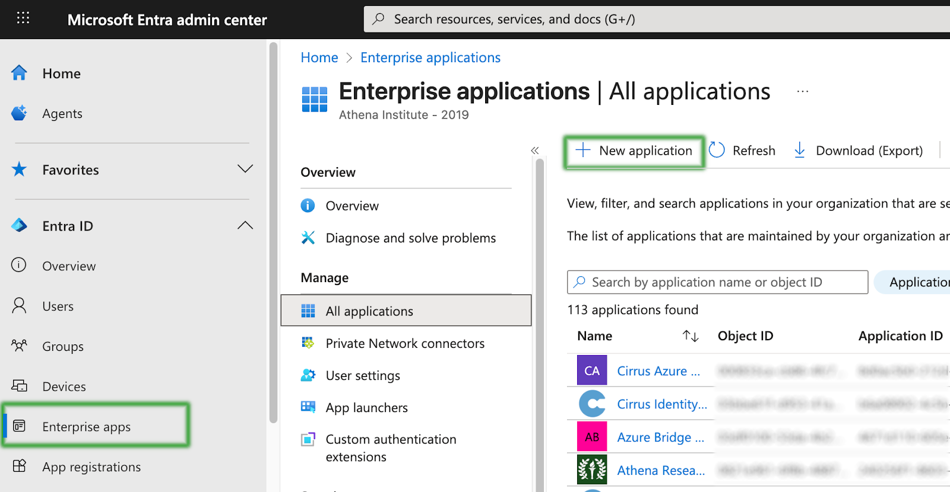
Task: Sort the list by Name column arrows
Action: [690, 336]
